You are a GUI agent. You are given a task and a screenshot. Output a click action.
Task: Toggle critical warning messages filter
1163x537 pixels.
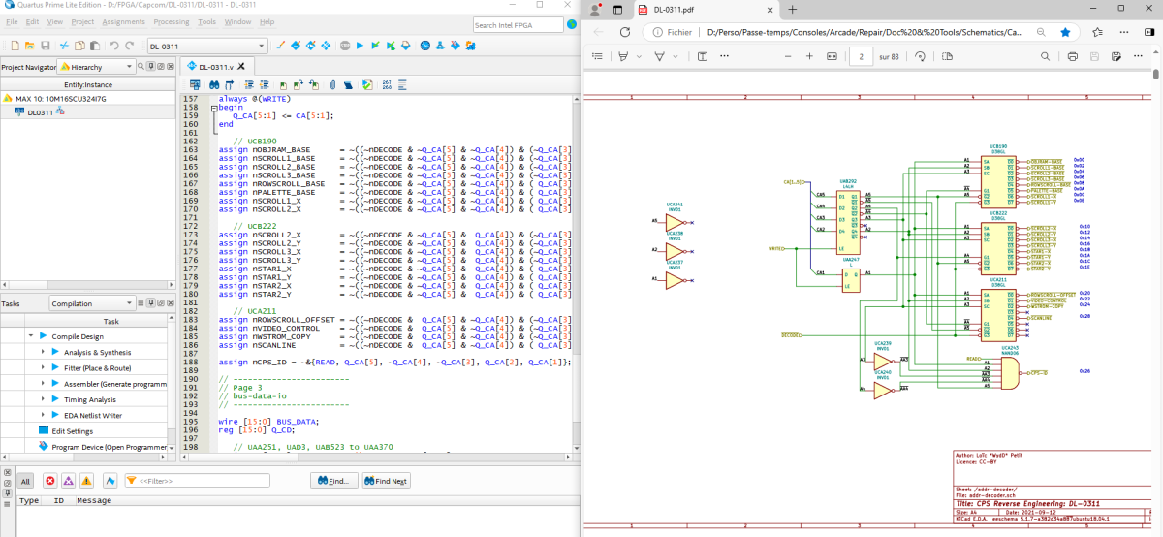tap(69, 481)
